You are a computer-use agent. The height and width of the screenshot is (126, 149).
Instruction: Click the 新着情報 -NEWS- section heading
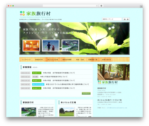(x=30, y=67)
